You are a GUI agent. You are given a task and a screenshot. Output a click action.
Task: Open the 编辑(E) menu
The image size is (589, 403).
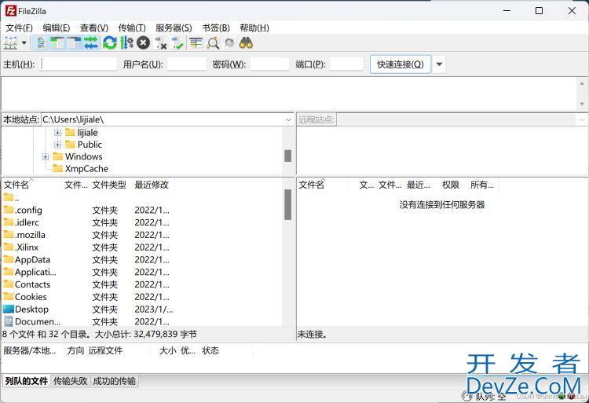tap(57, 27)
